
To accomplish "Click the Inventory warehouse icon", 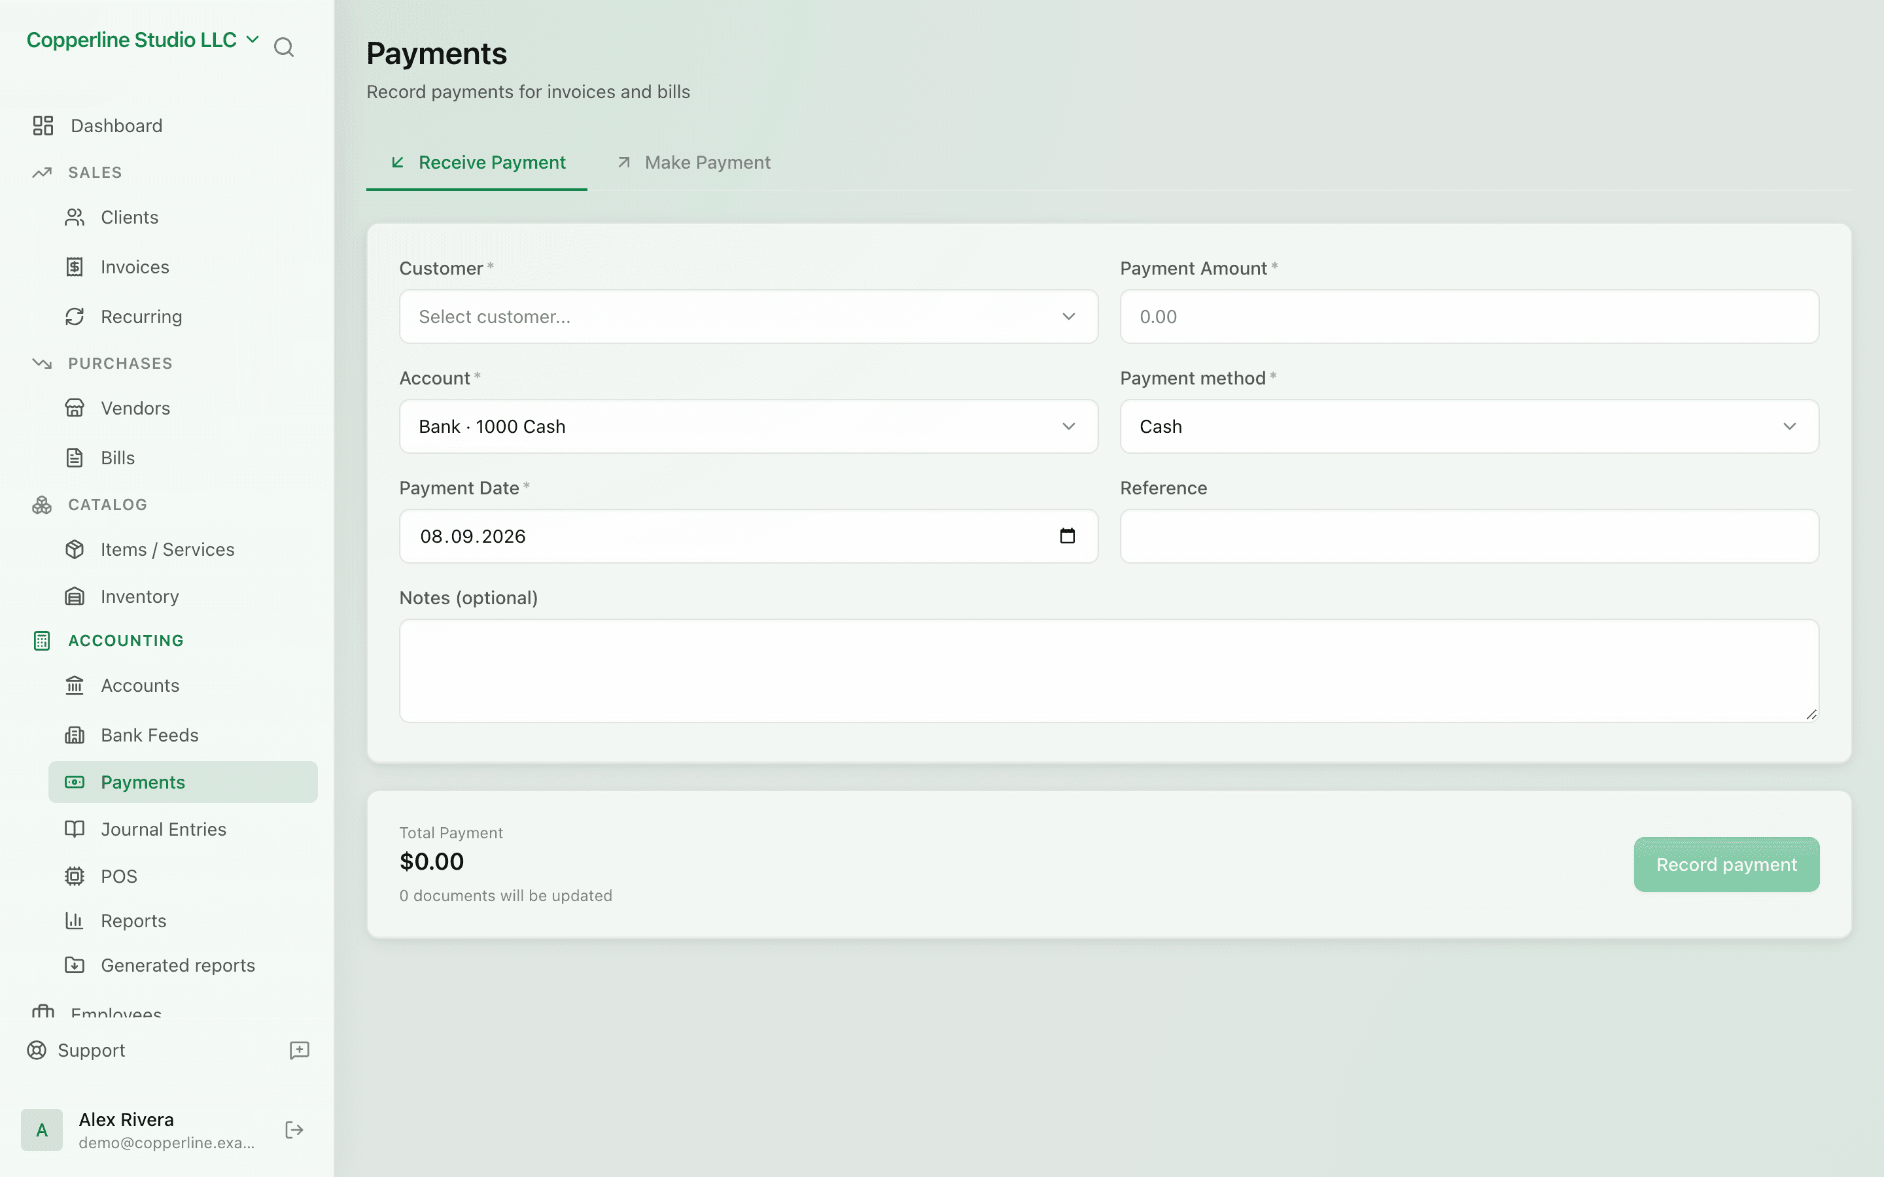I will tap(75, 596).
